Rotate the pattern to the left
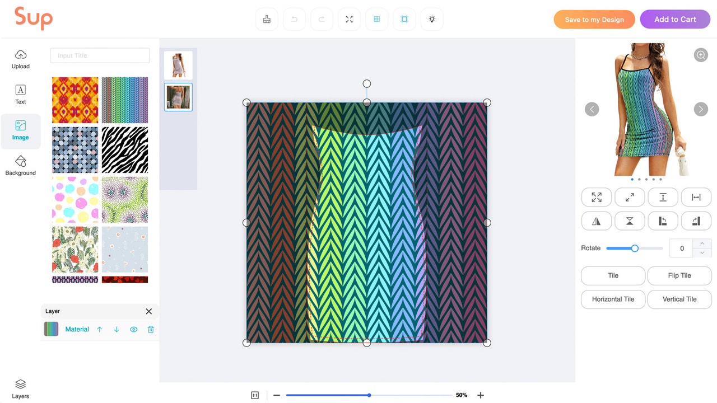The image size is (717, 403). coord(663,221)
